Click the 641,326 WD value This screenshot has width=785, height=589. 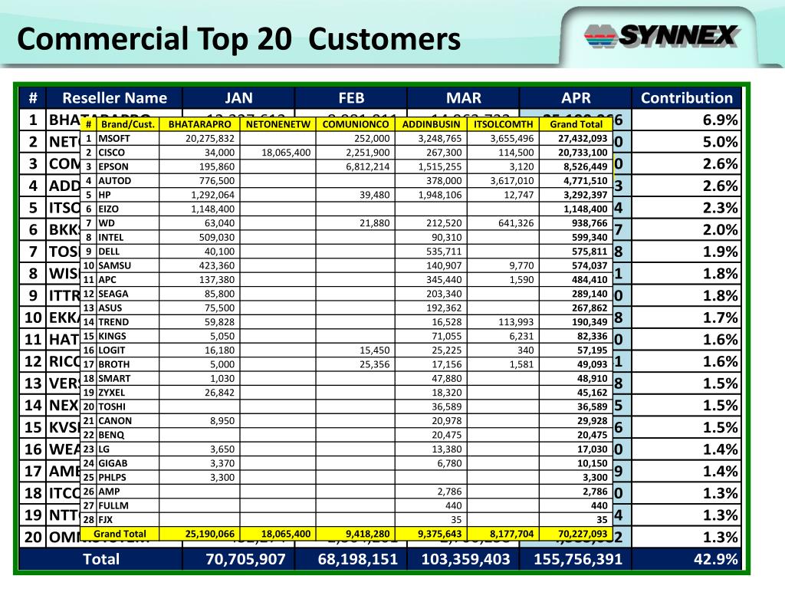[516, 223]
